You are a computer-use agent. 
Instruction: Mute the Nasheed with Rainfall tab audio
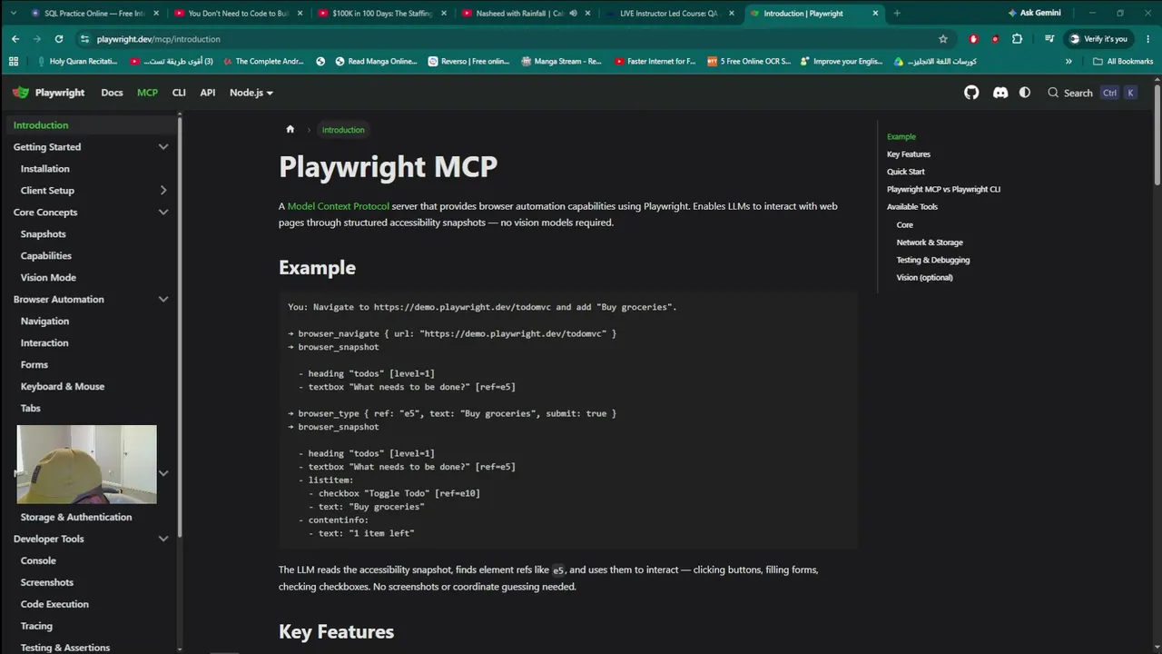573,14
